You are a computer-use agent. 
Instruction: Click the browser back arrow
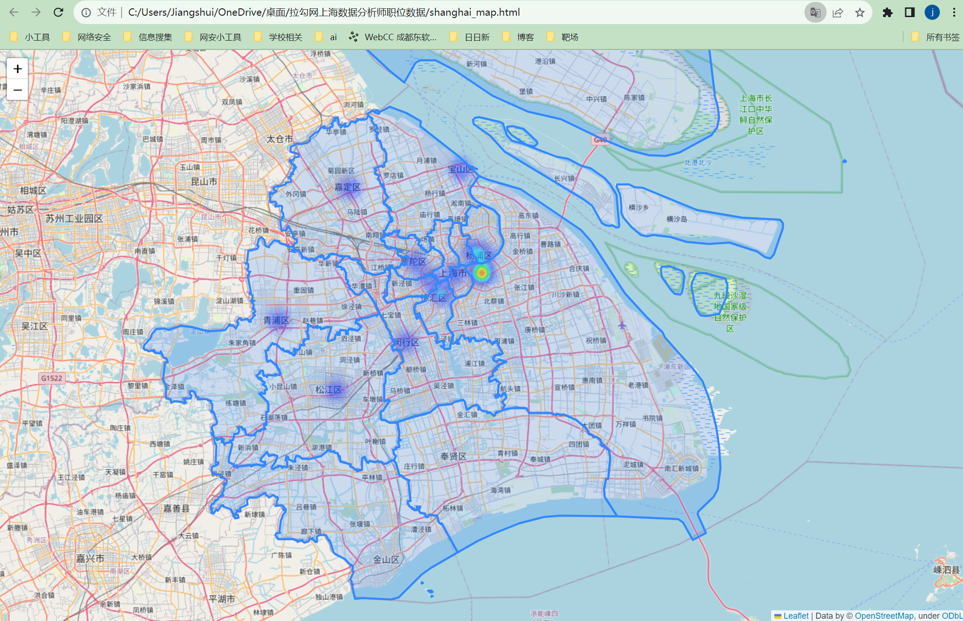14,12
